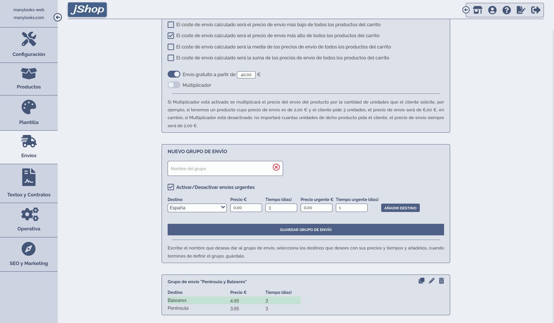This screenshot has height=323, width=554.
Task: Edit the "Península y Baleares" group with the pencil
Action: 431,281
